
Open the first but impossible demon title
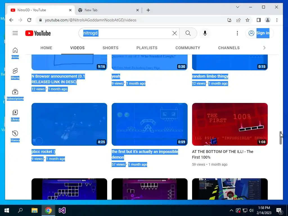[x=145, y=154]
